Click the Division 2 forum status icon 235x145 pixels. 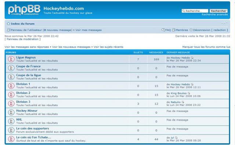(11, 94)
